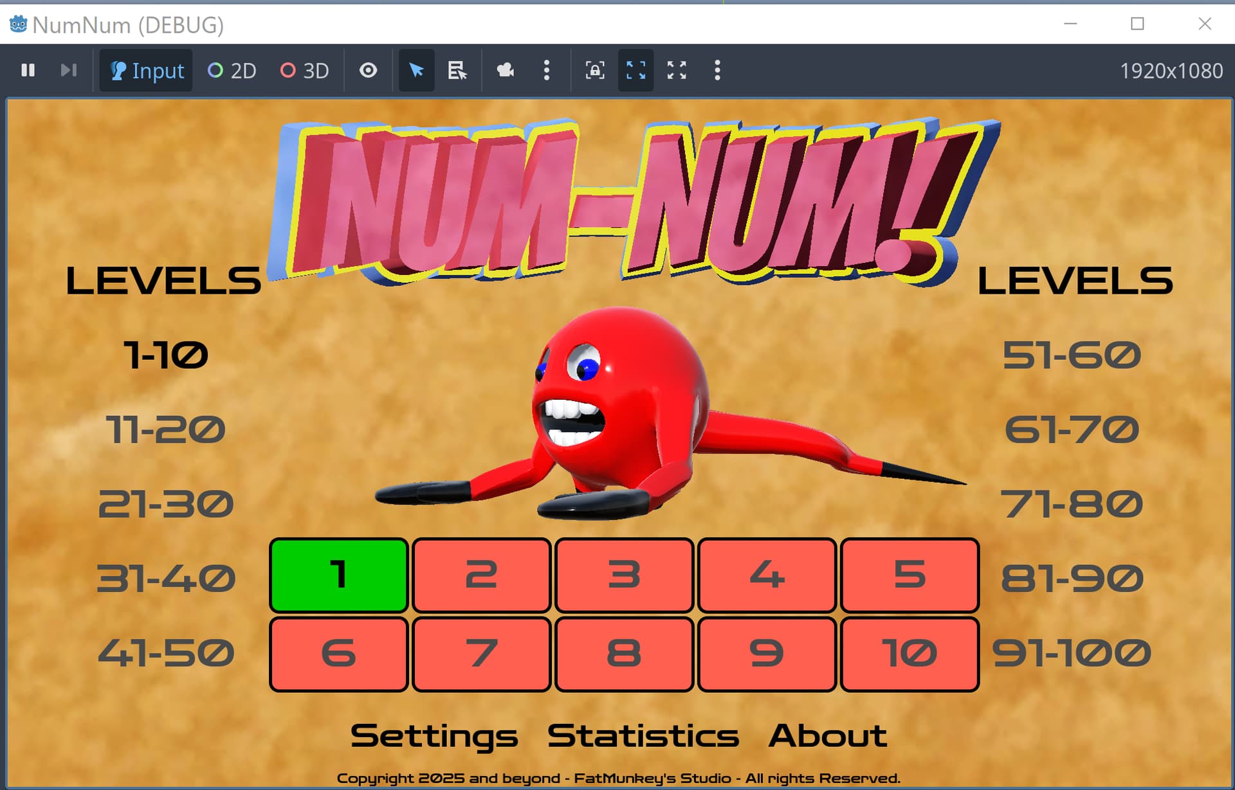
Task: Click the 1920x1080 resolution label
Action: (x=1171, y=71)
